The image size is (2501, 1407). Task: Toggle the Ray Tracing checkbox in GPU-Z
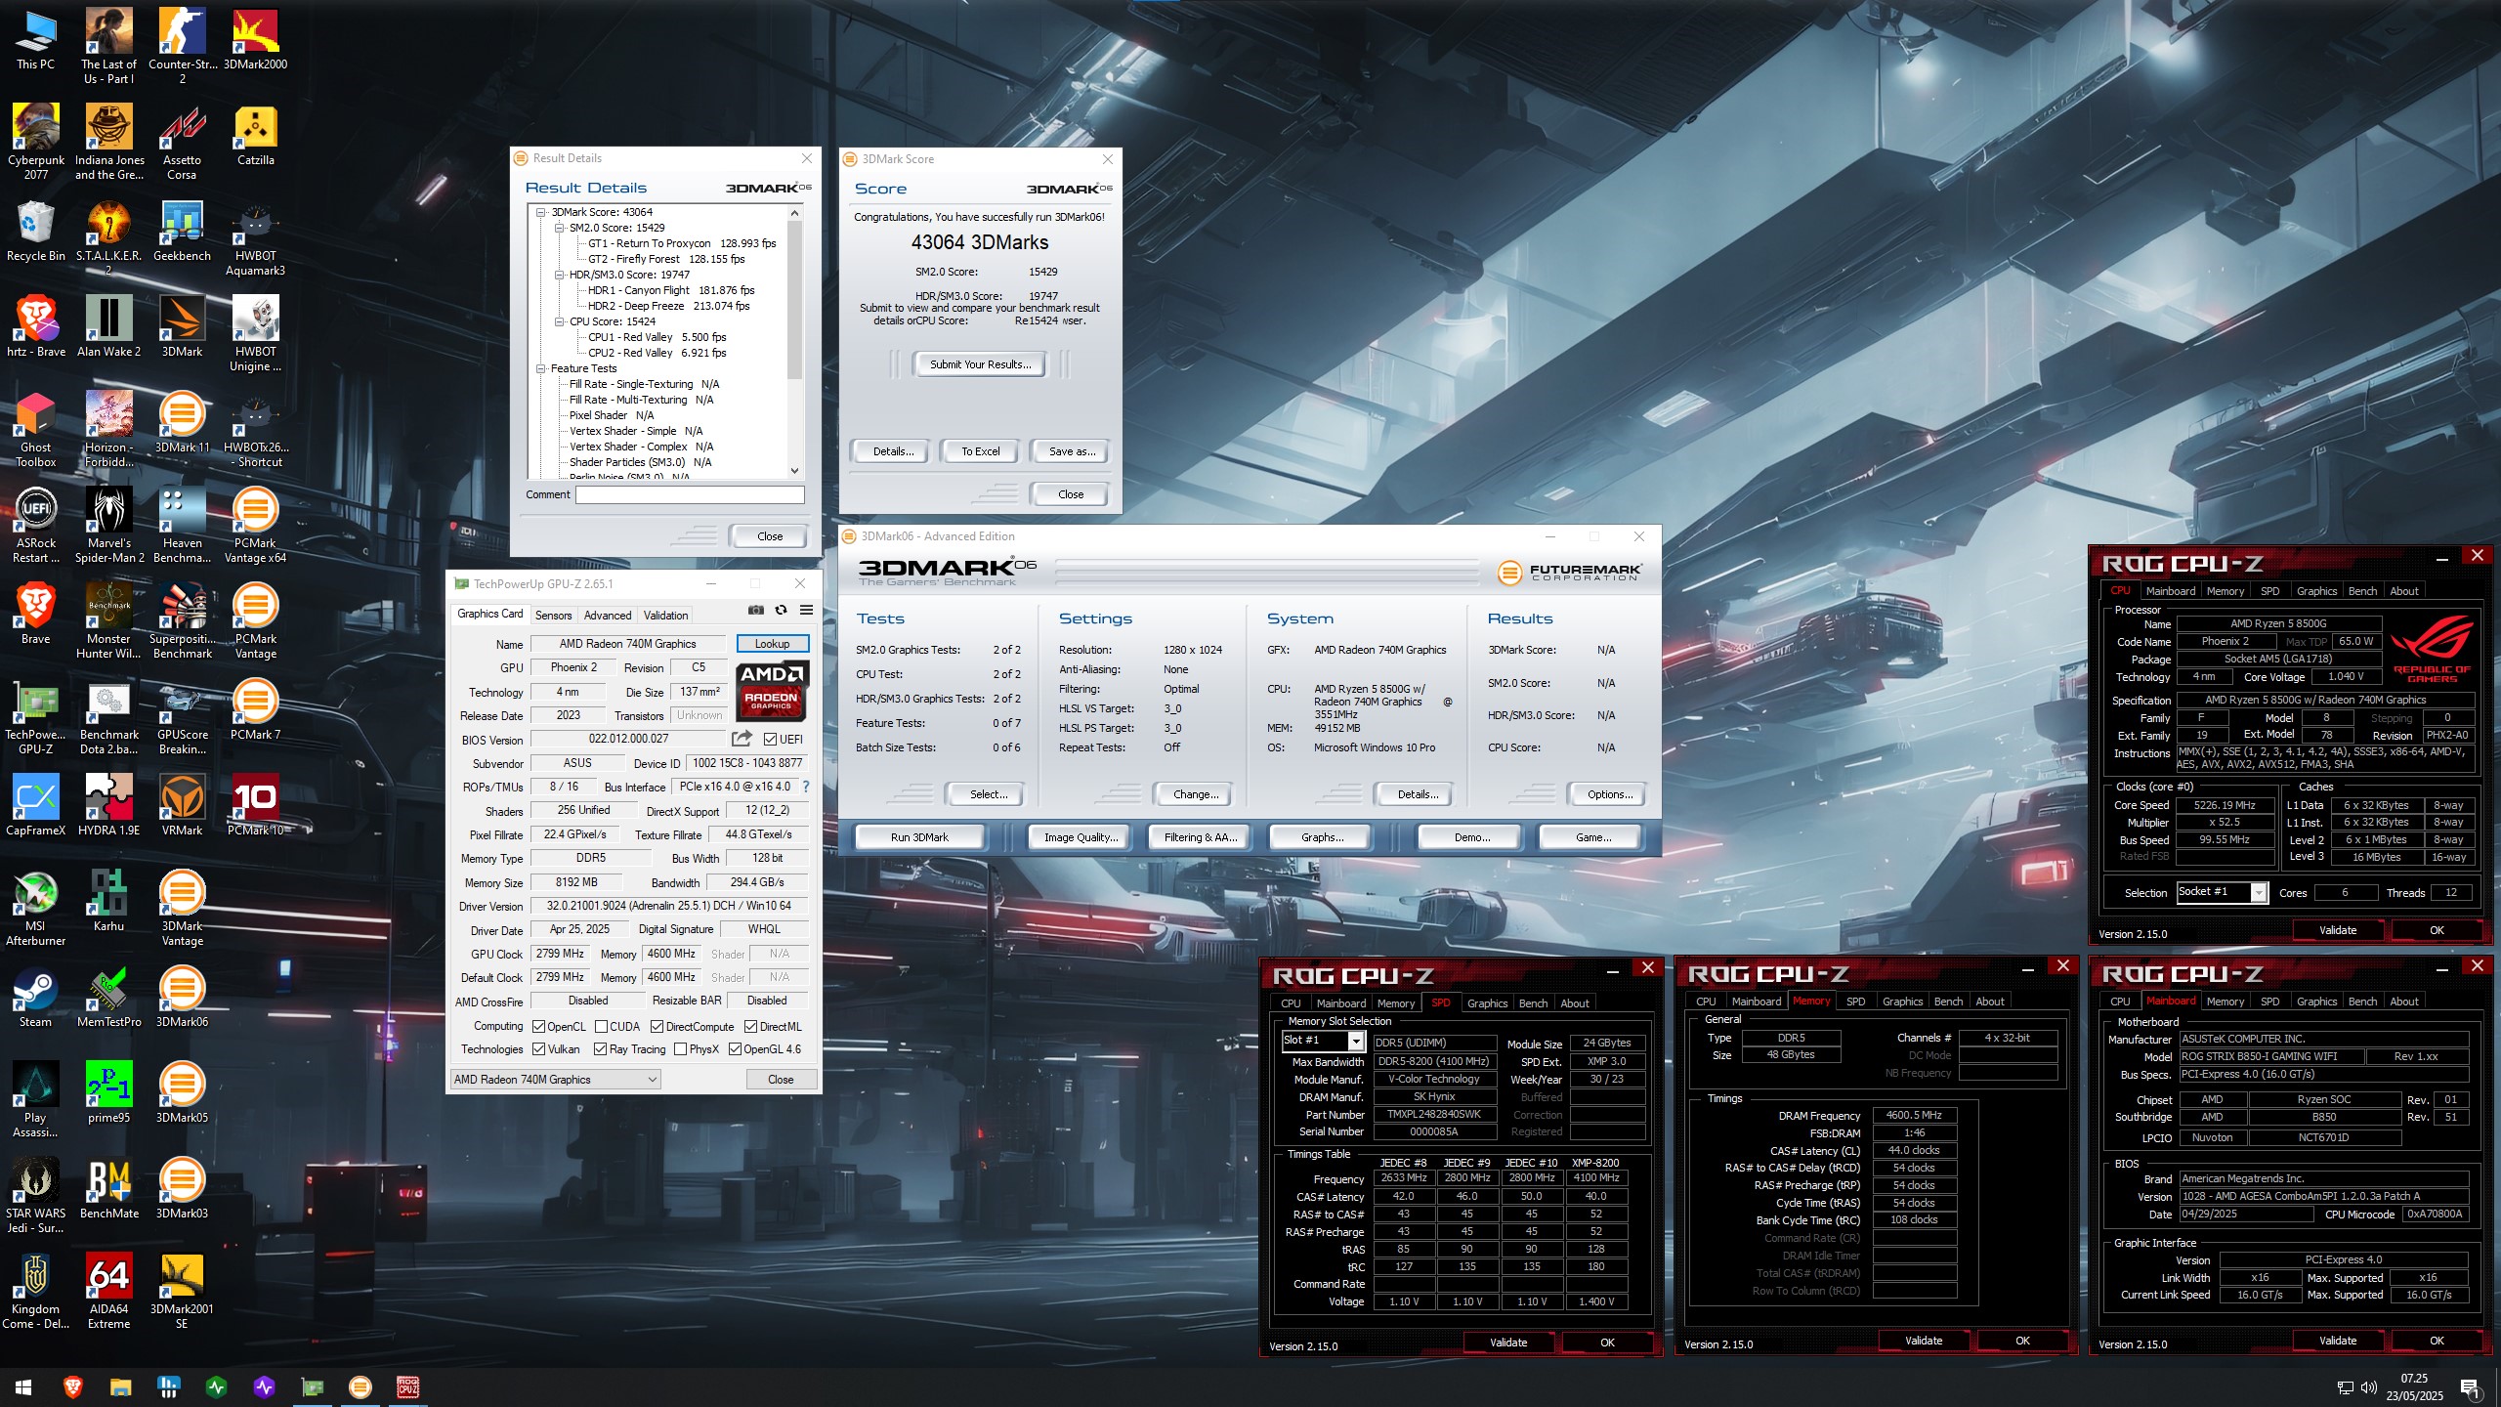coord(599,1049)
